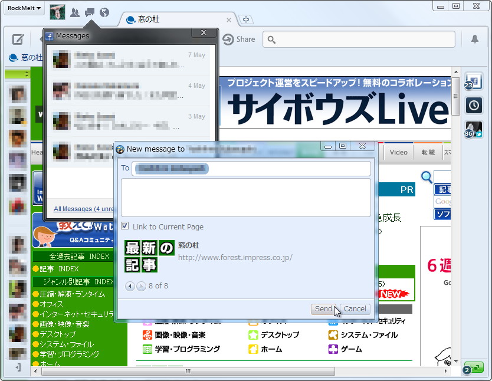Screen dimensions: 492x381
Task: Click your profile avatar in the toolbar
Action: point(57,11)
